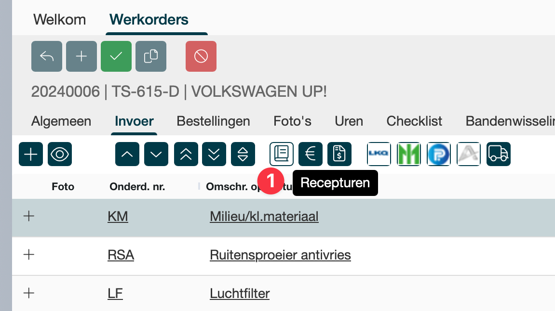Open the Checklist tab
The width and height of the screenshot is (555, 311).
(x=414, y=121)
